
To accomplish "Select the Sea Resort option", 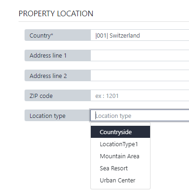I will coord(120,168).
